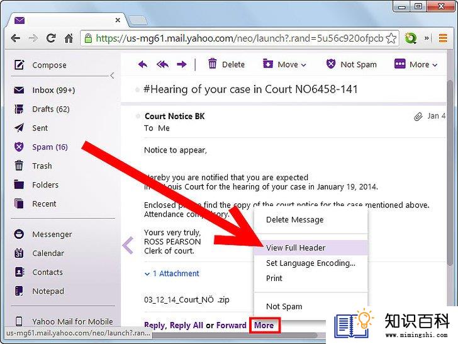Viewport: 458px width, 344px height.
Task: Close the Yahoo Mail browser tab
Action: point(118,20)
